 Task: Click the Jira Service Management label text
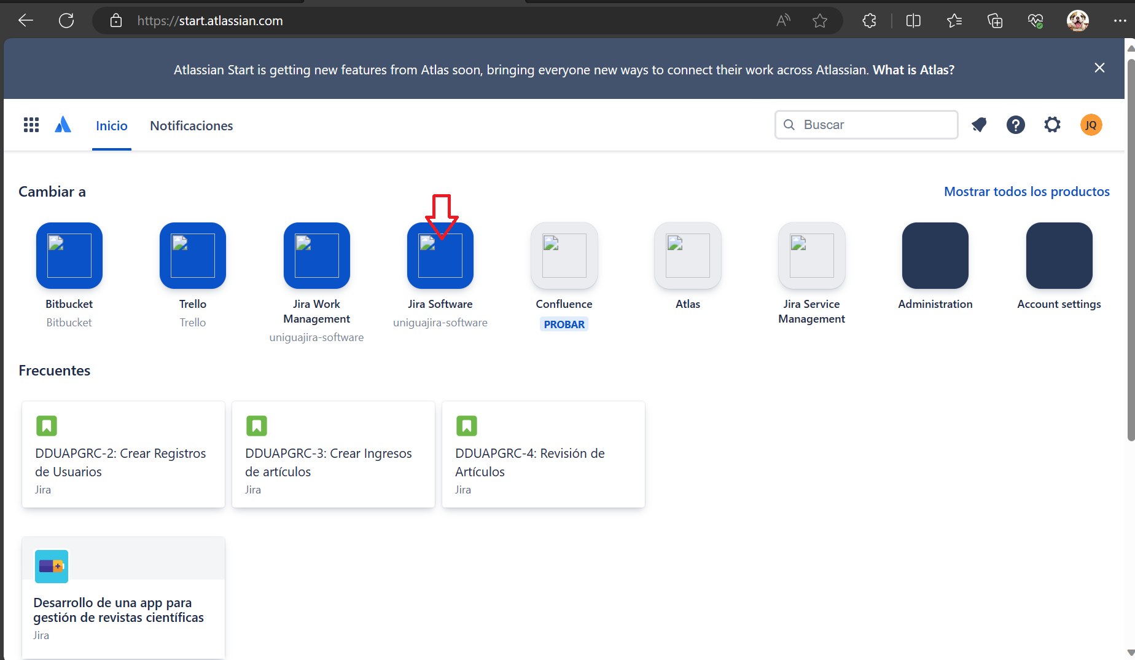pyautogui.click(x=812, y=312)
